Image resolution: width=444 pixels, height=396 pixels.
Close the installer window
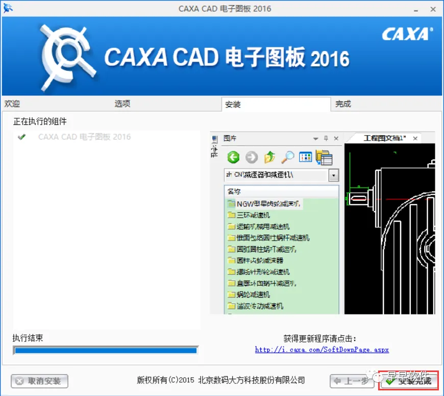coord(433,9)
